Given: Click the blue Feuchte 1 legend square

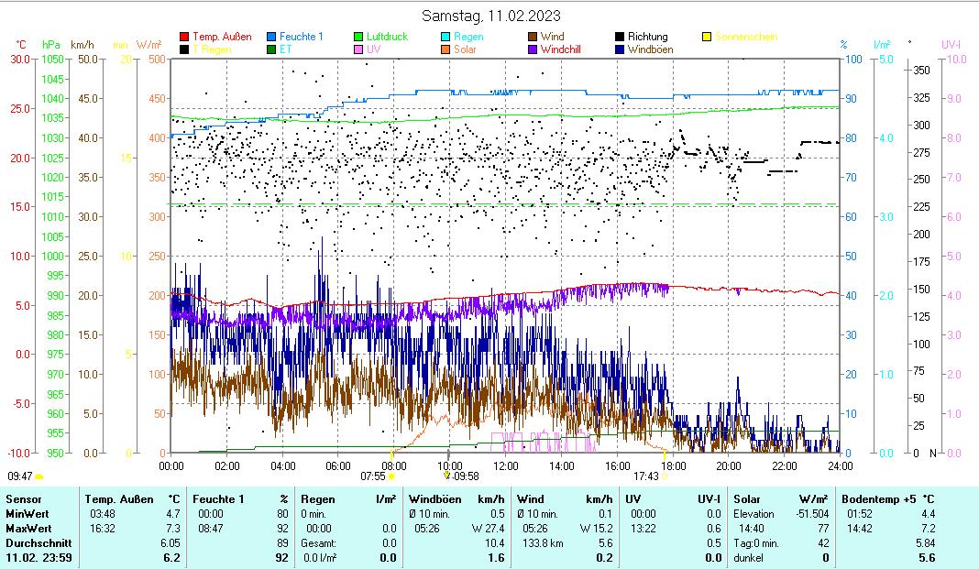Looking at the screenshot, I should pos(271,38).
